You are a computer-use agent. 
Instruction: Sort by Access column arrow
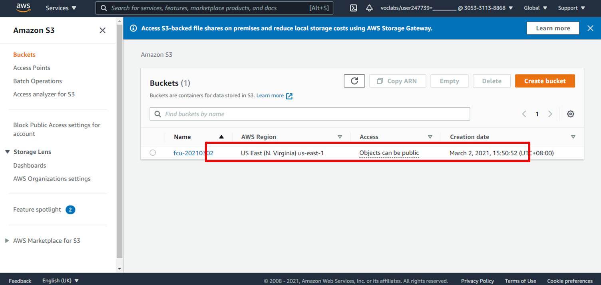point(430,137)
